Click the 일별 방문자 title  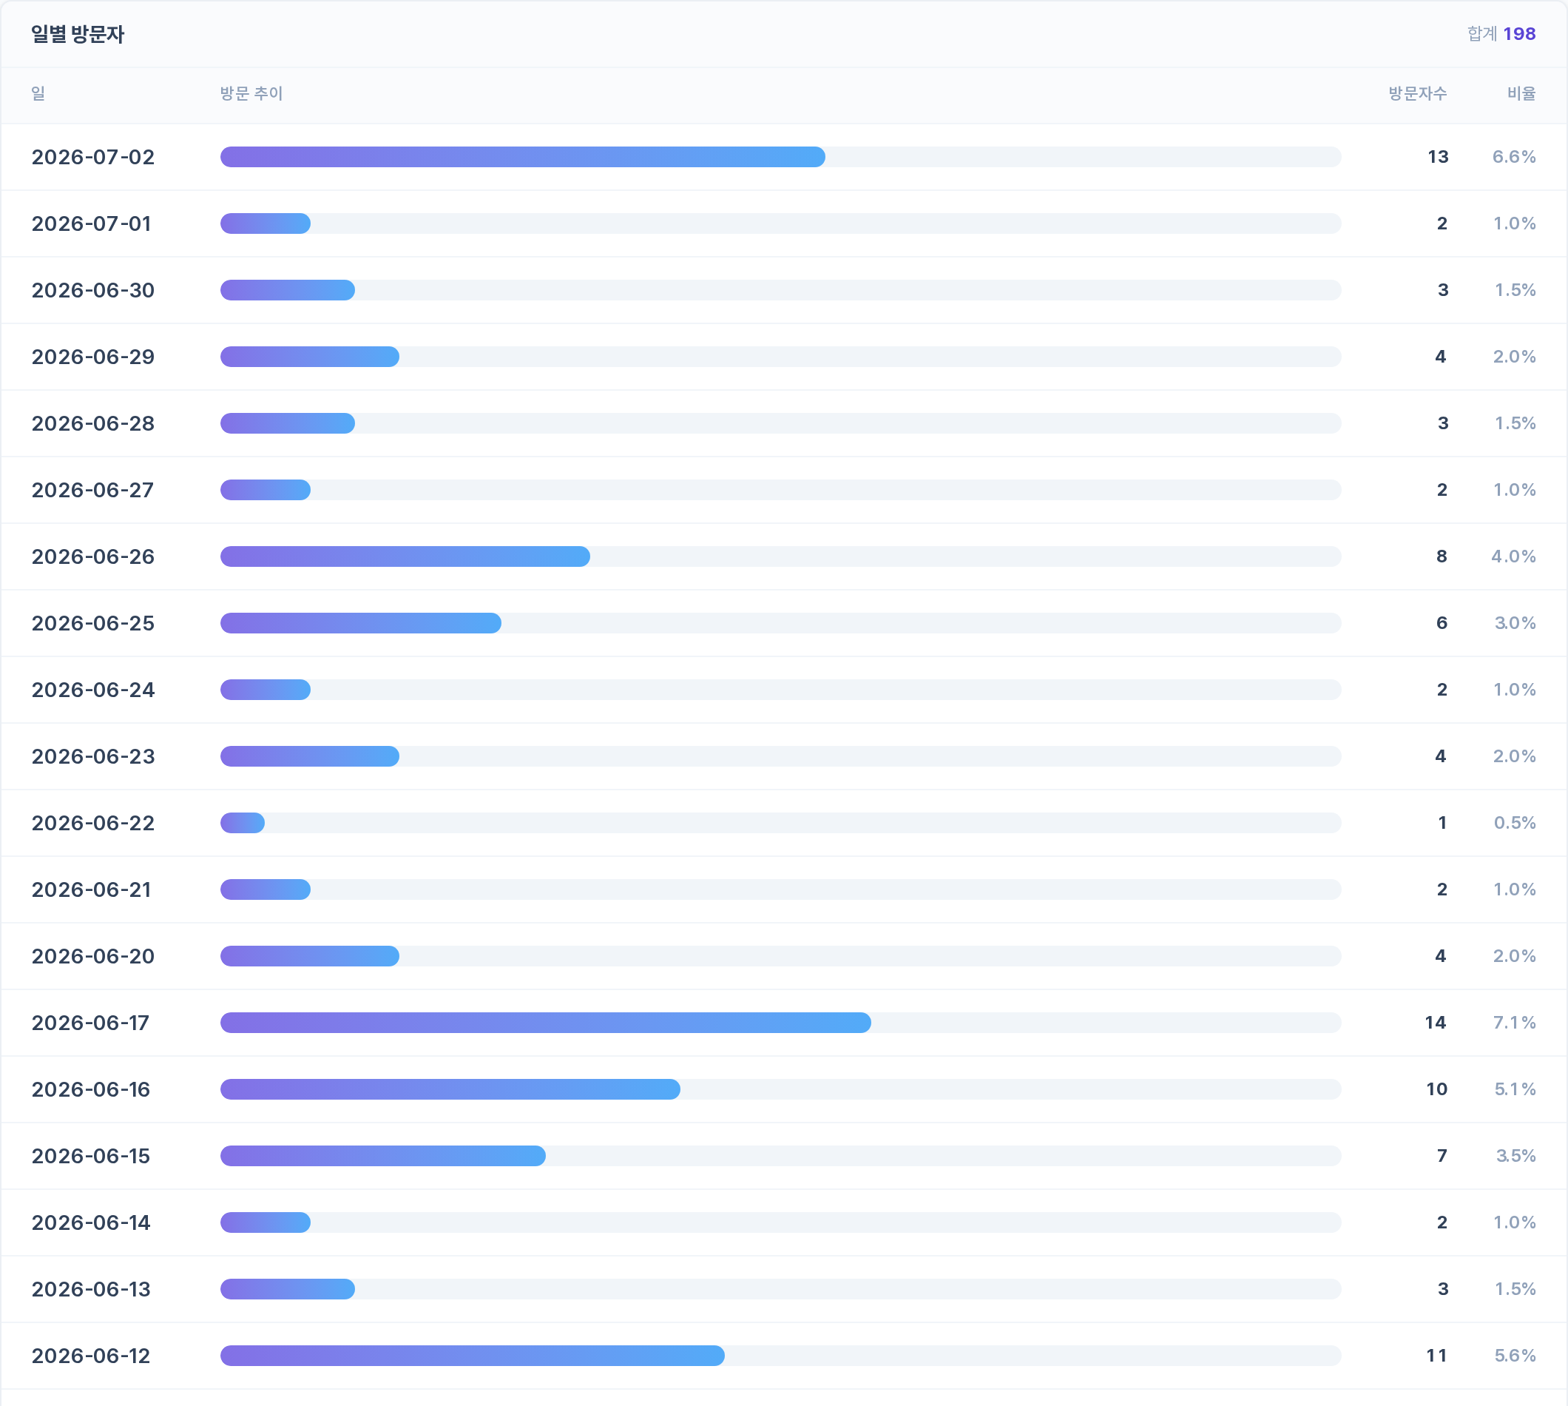click(x=77, y=34)
